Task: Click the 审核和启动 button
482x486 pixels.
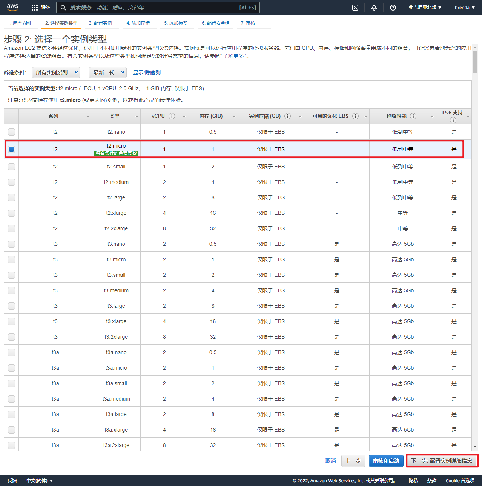Action: [x=386, y=461]
